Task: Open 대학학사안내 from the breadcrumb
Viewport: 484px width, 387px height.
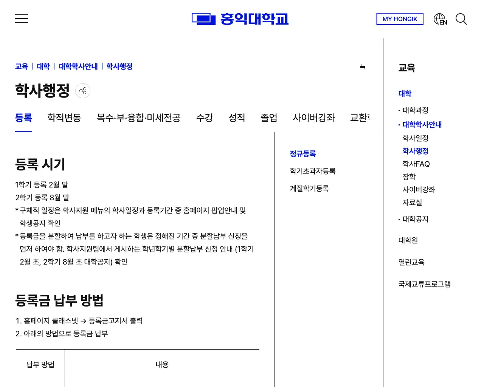Action: 78,67
